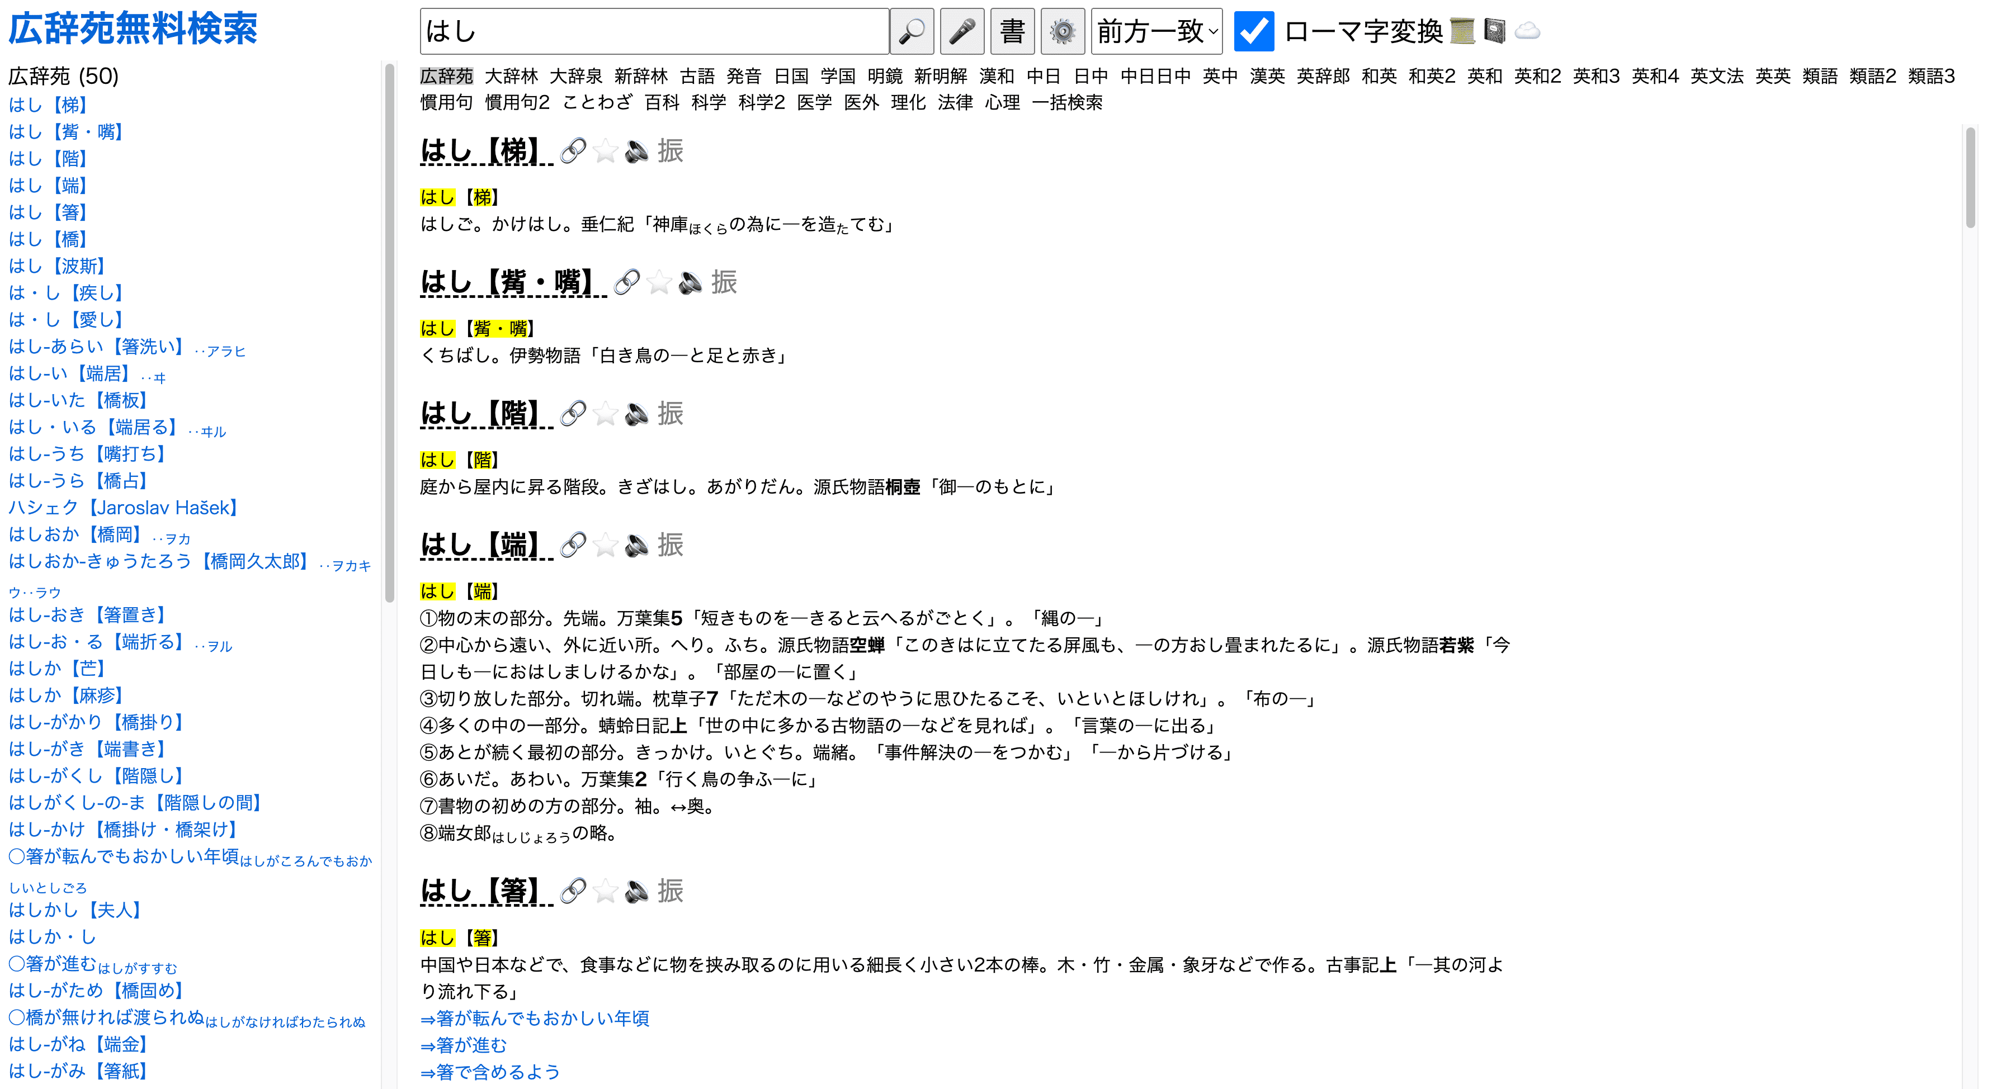Image resolution: width=1992 pixels, height=1089 pixels.
Task: Copy link icon for はし【階】 entry
Action: (x=573, y=414)
